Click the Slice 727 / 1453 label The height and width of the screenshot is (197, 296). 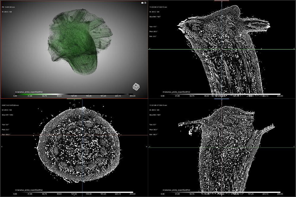8,114
